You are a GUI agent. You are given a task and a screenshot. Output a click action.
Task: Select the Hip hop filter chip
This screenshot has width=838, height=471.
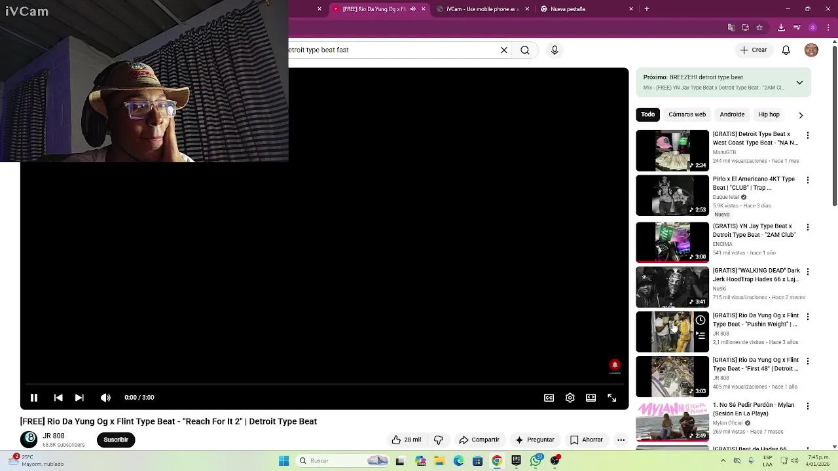[x=769, y=114]
